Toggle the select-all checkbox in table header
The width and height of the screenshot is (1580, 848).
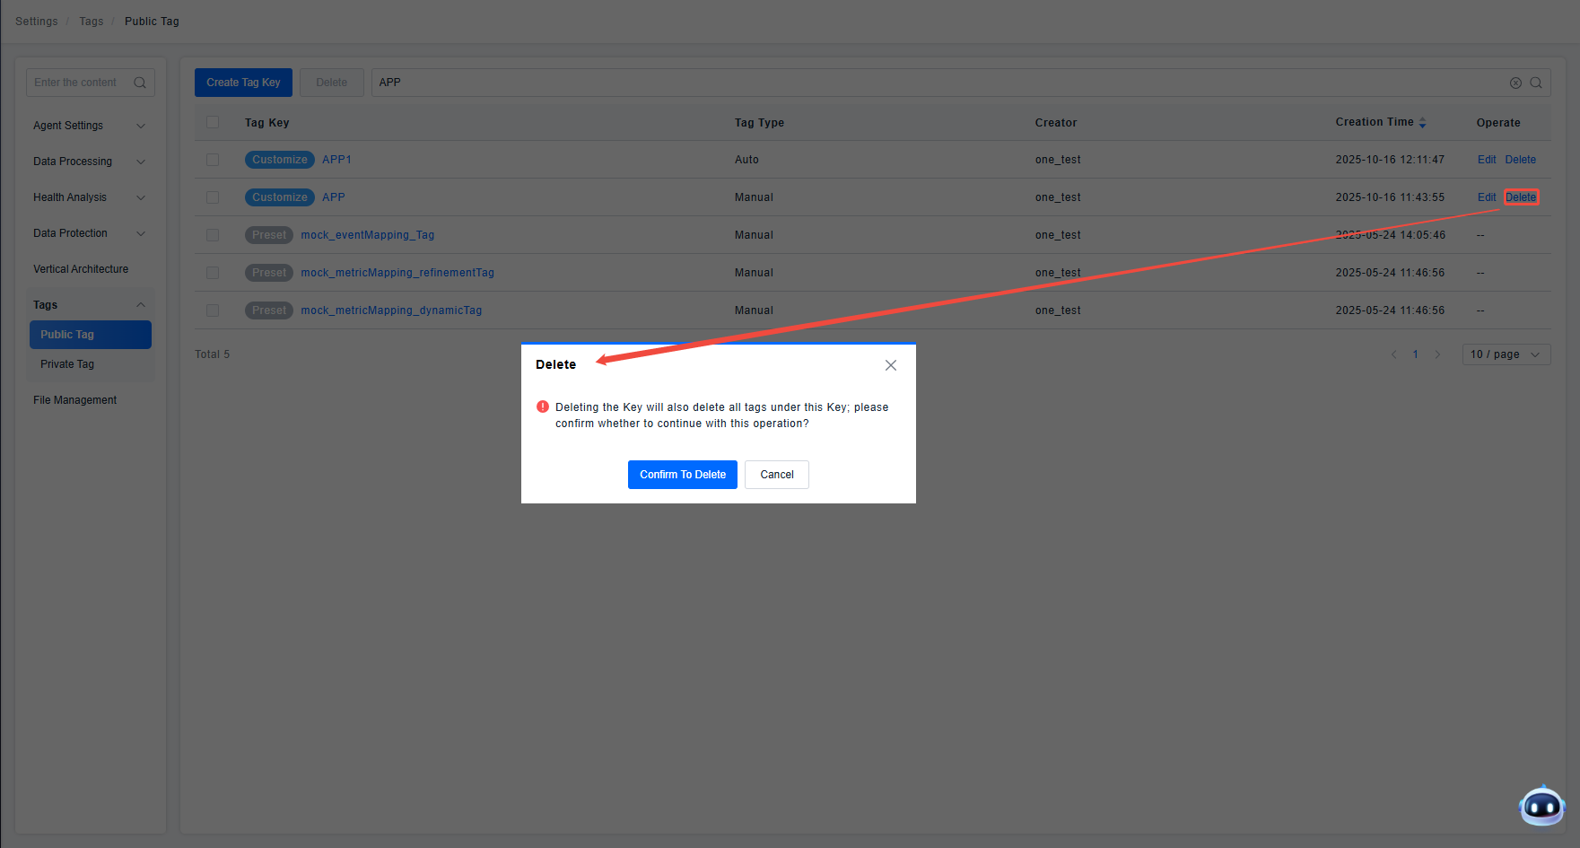(x=213, y=122)
